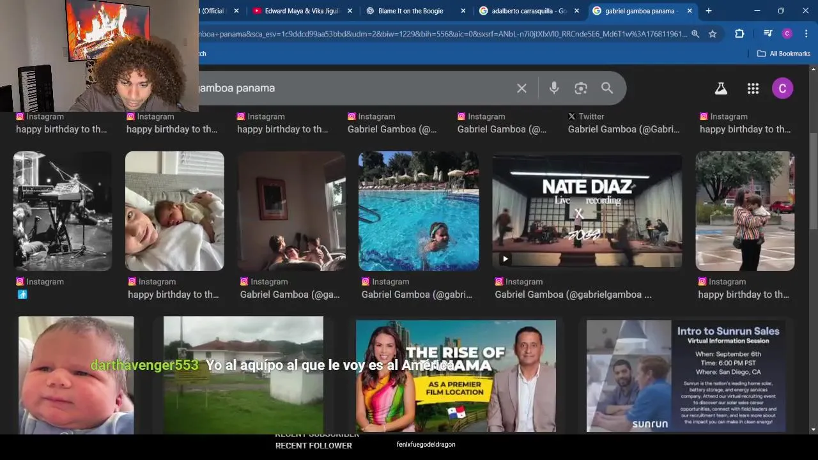Close the gabriel gamboa panama tab

(690, 11)
